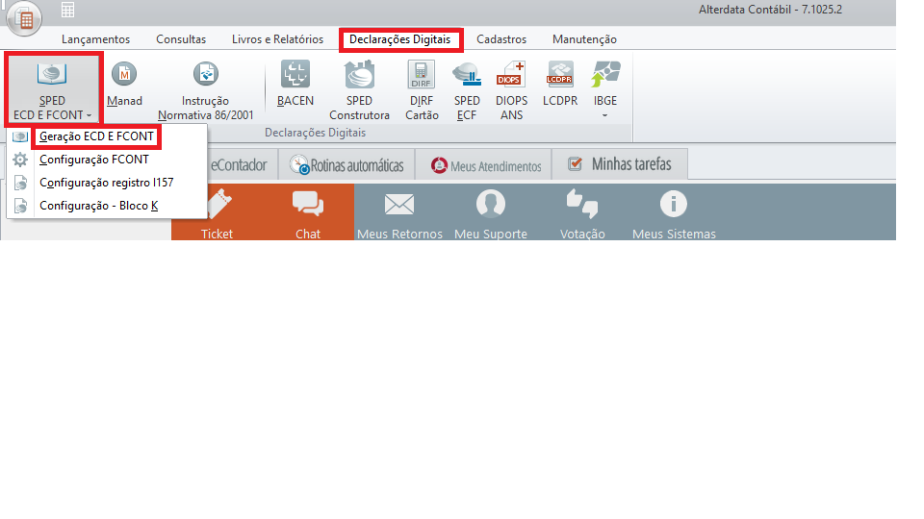Open the SPED ECD E FCONT dropdown
The width and height of the screenshot is (924, 519).
click(52, 88)
